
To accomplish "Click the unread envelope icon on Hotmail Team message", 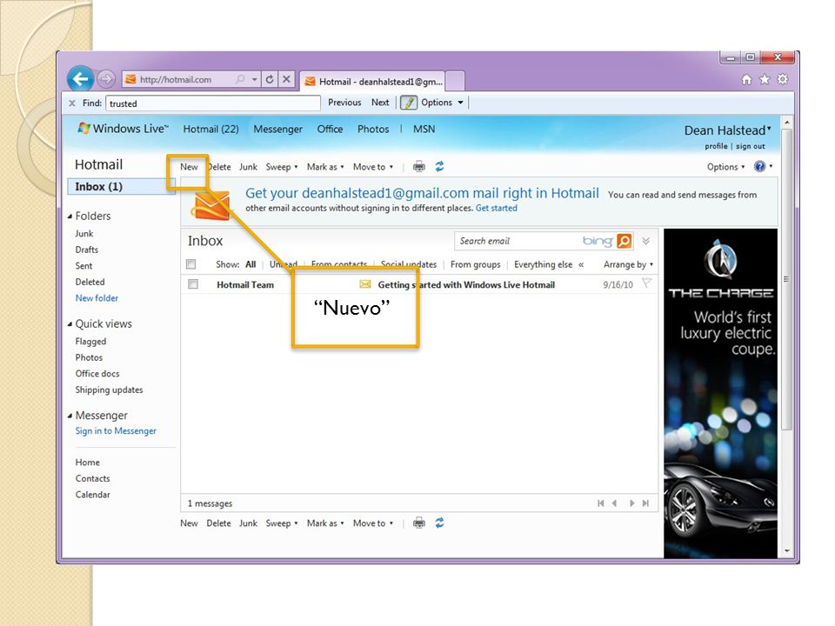I will click(x=364, y=284).
